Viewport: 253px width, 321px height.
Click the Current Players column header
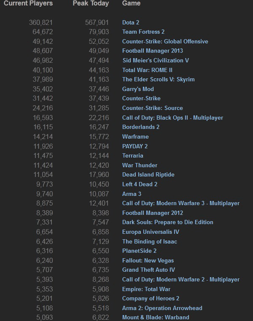coord(28,3)
